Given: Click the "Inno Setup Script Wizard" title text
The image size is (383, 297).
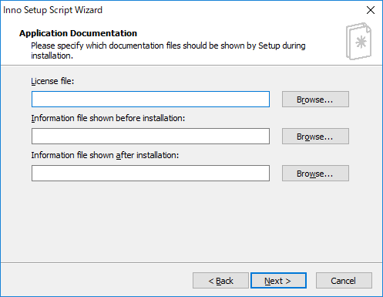Looking at the screenshot, I should pos(52,10).
